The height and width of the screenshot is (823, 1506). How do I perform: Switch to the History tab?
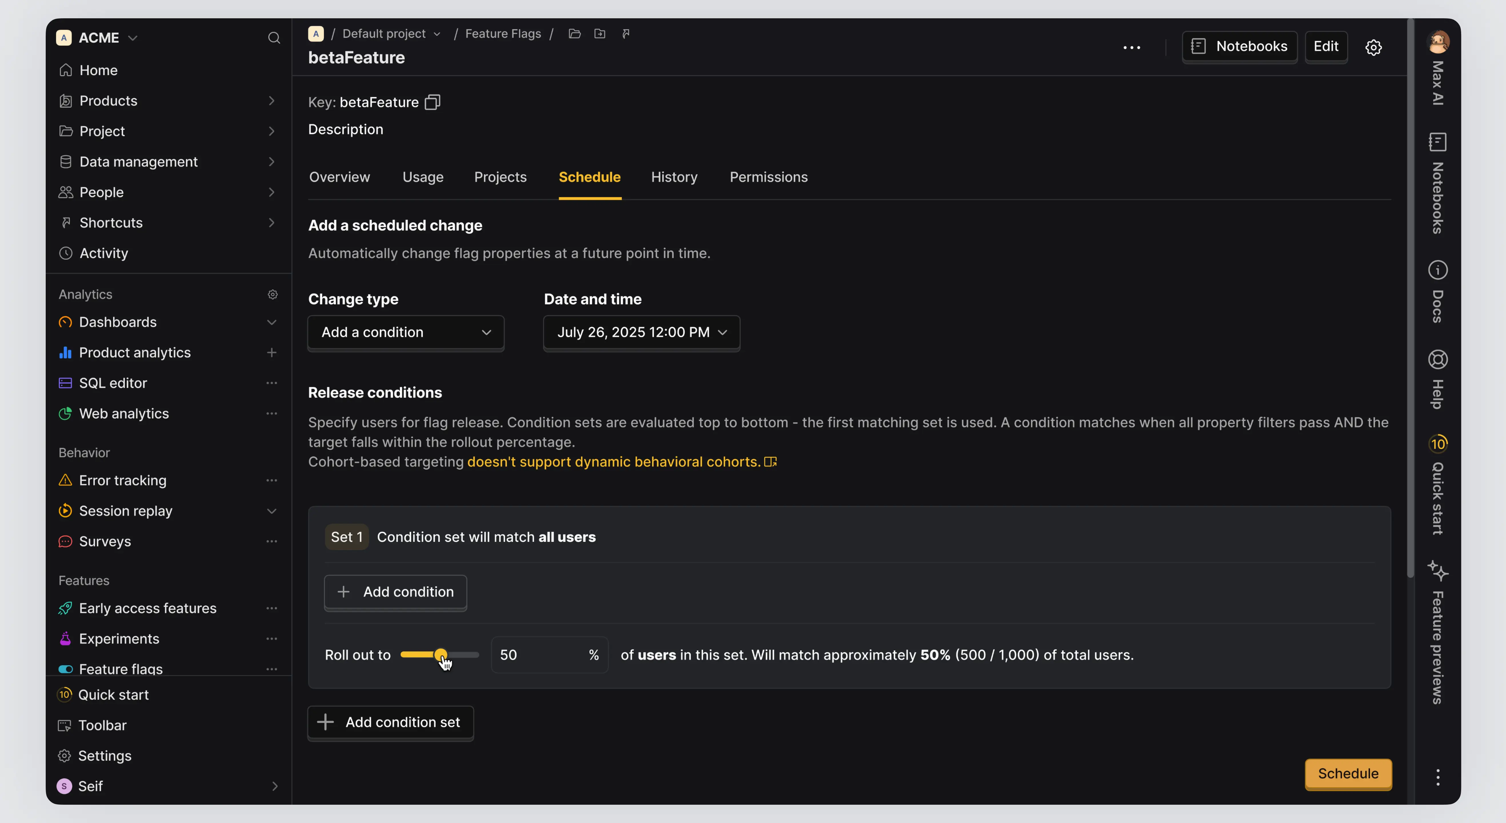coord(674,177)
